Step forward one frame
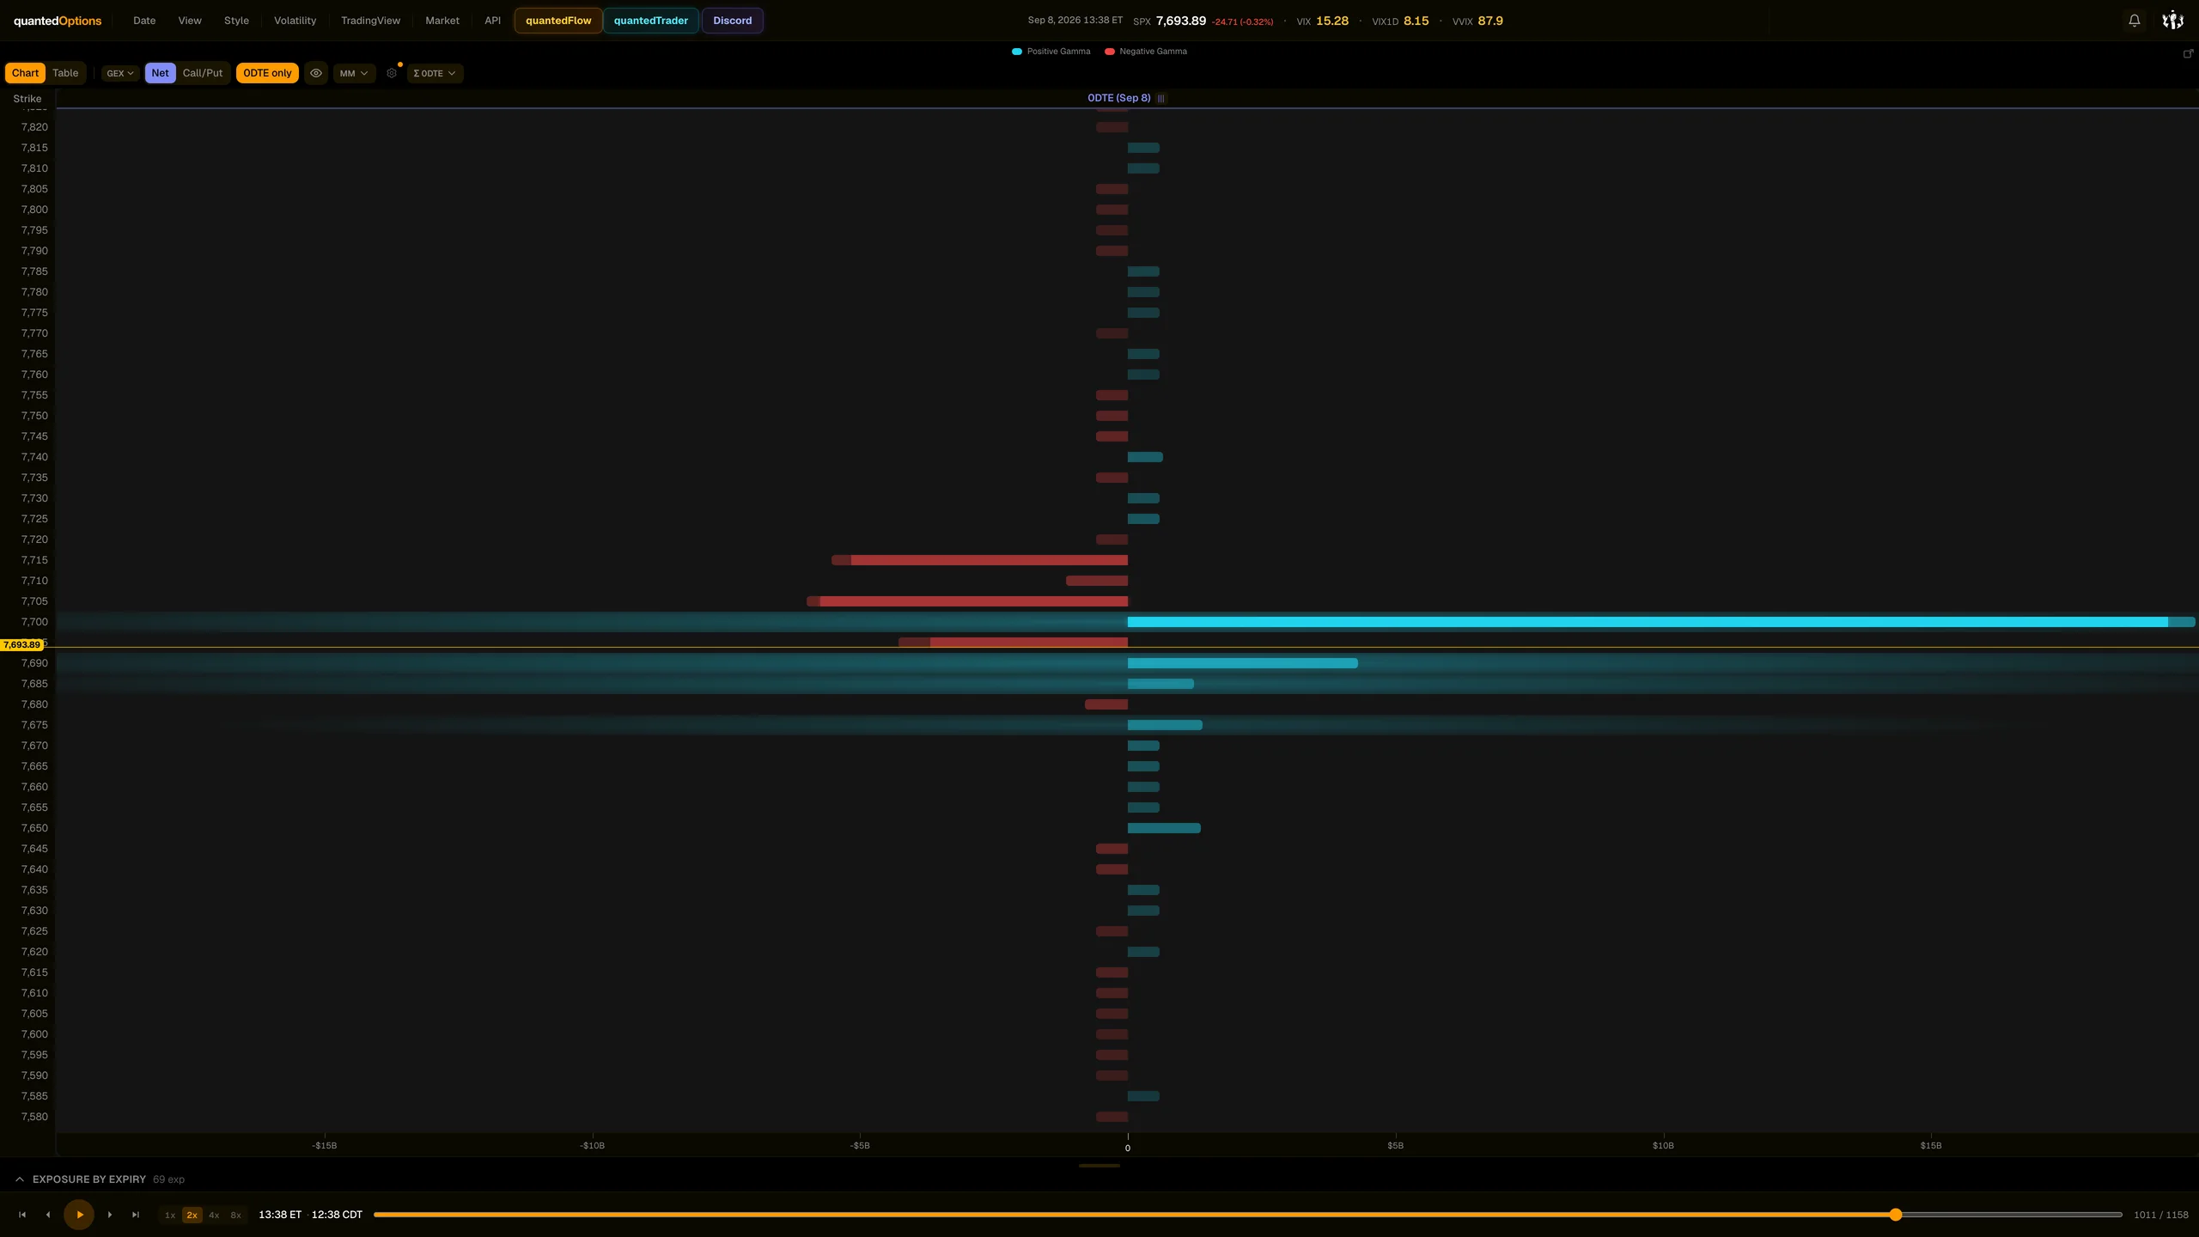Image resolution: width=2199 pixels, height=1237 pixels. tap(110, 1215)
